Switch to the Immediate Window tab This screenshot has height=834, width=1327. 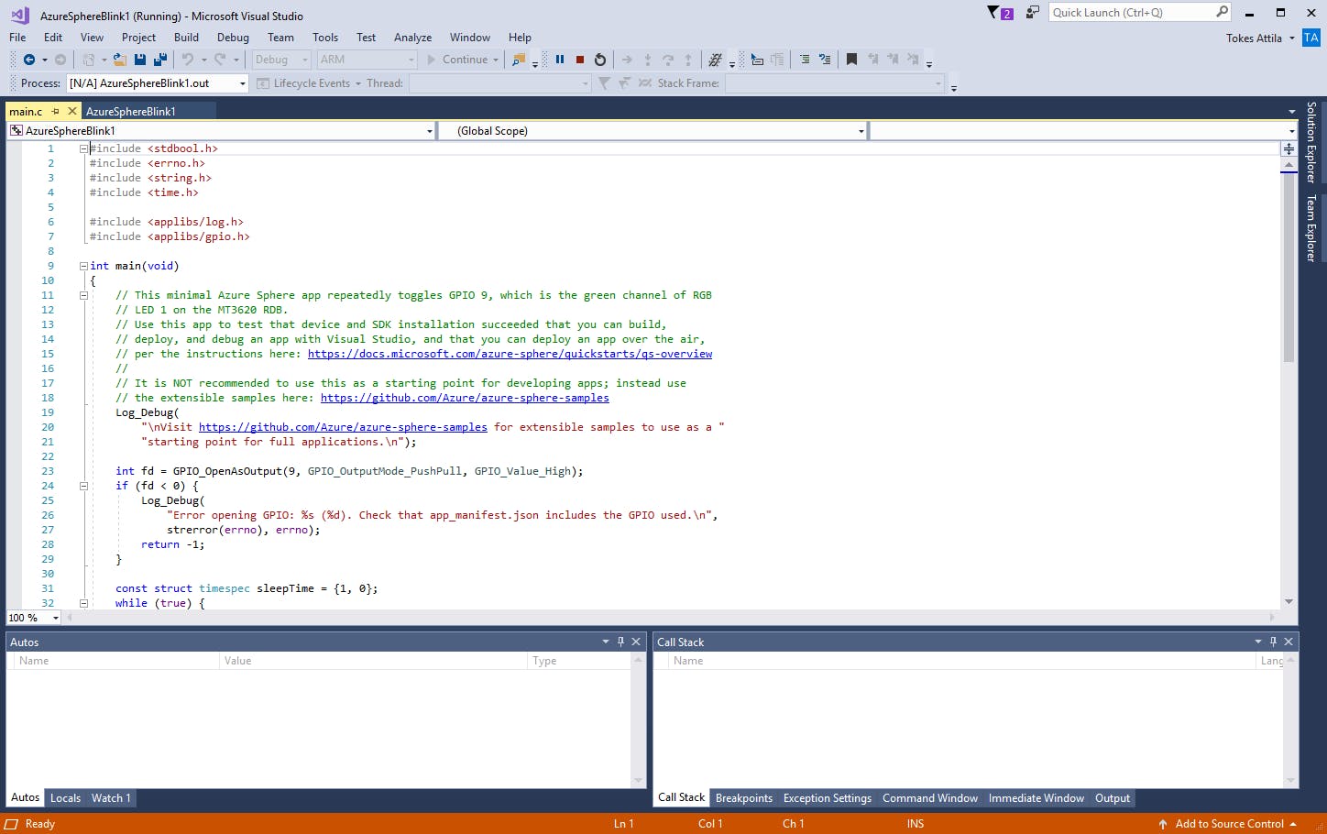pyautogui.click(x=1036, y=798)
